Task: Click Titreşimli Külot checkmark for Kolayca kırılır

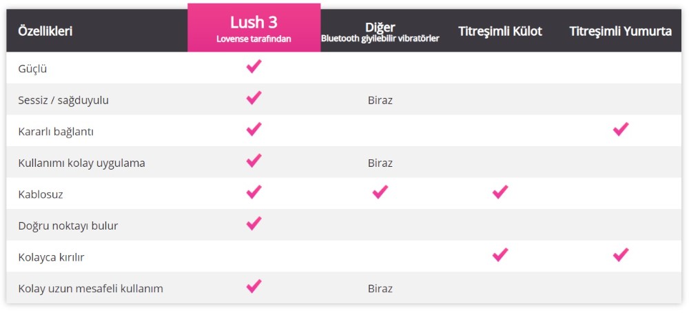Action: (500, 255)
